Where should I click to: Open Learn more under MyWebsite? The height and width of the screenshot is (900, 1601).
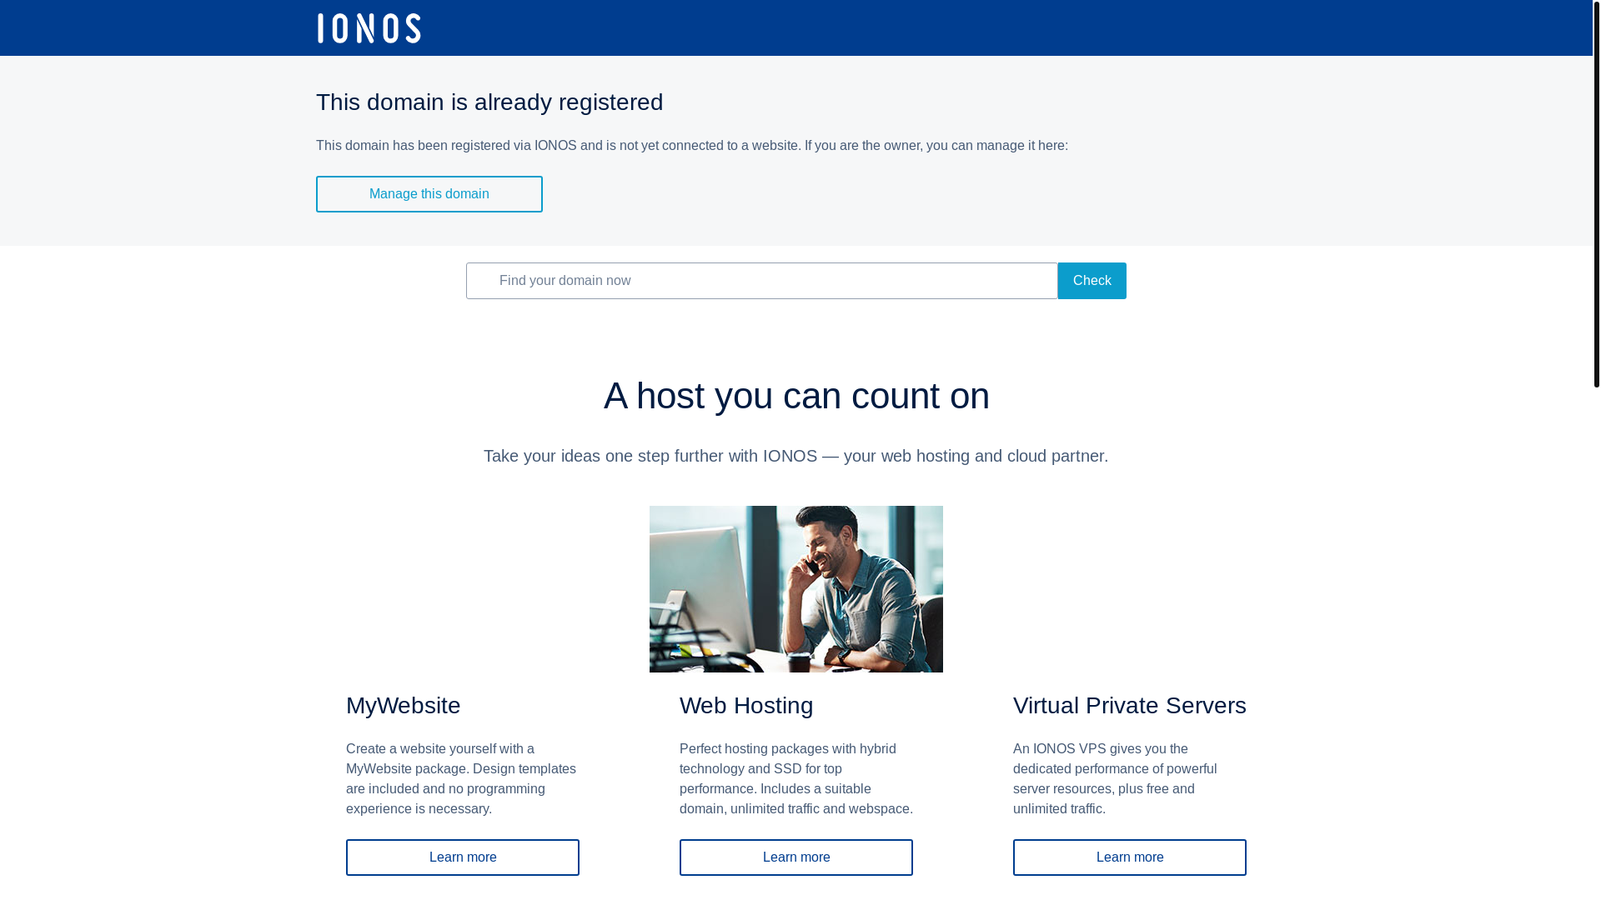pyautogui.click(x=463, y=857)
